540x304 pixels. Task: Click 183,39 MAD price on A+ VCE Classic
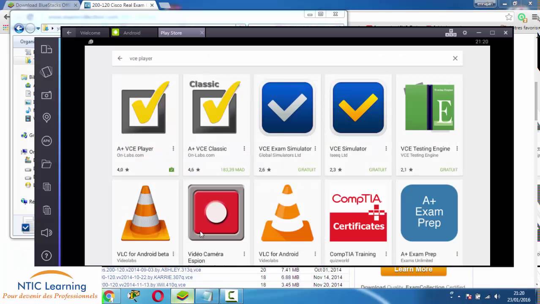pos(232,170)
